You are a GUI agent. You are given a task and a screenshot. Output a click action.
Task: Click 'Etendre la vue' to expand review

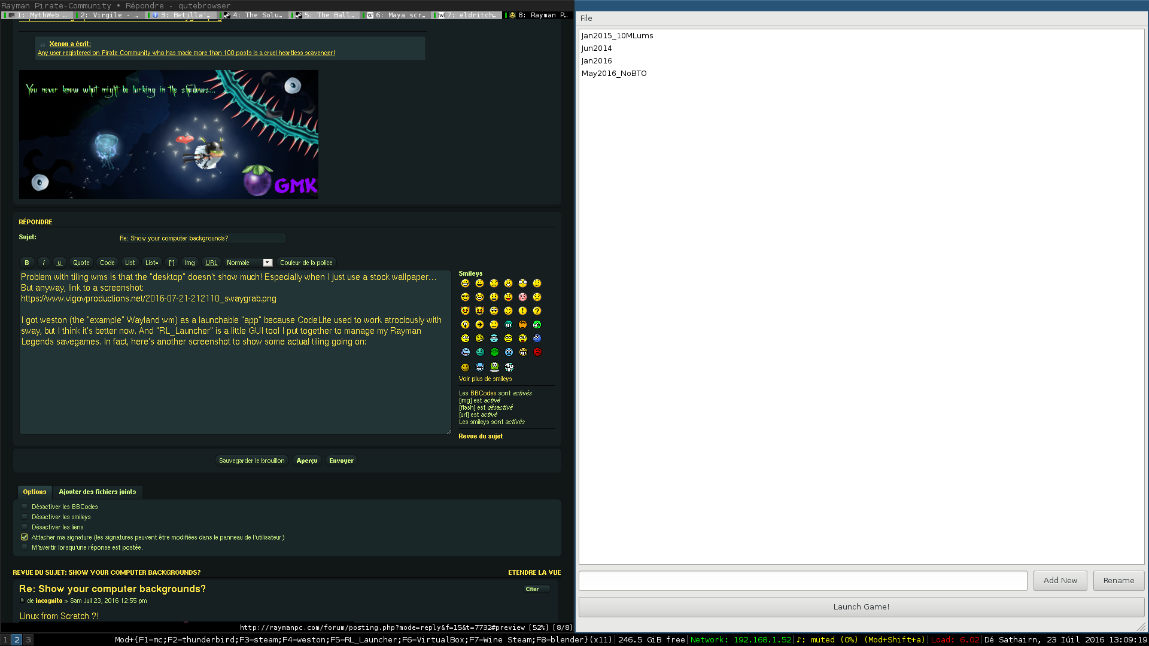point(534,572)
